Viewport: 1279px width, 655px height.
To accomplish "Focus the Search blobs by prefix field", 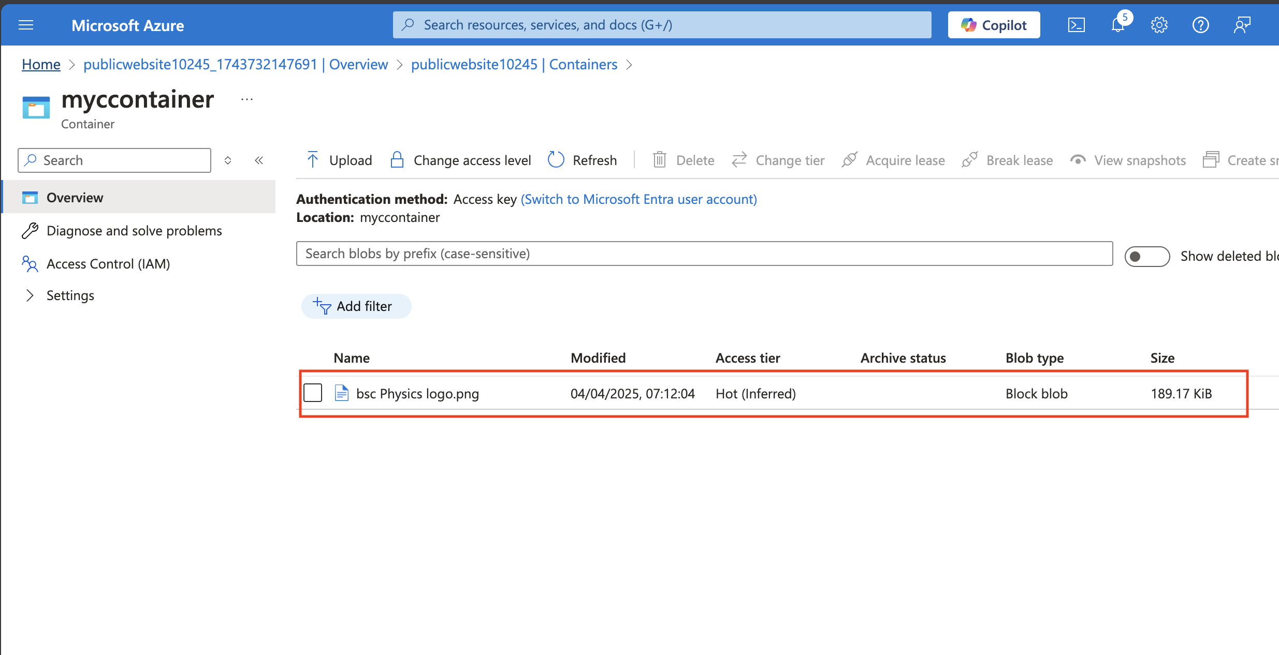I will [704, 254].
